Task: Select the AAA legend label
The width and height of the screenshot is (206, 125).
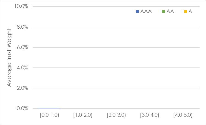Action: click(146, 12)
